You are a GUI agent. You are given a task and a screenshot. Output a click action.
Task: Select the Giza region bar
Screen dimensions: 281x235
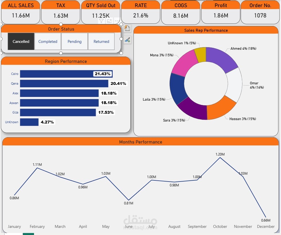pyautogui.click(x=58, y=112)
